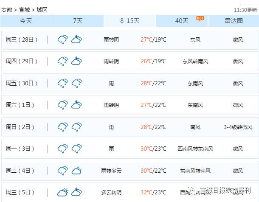Select the 8-15天 tab
The image size is (259, 202).
coord(130,21)
